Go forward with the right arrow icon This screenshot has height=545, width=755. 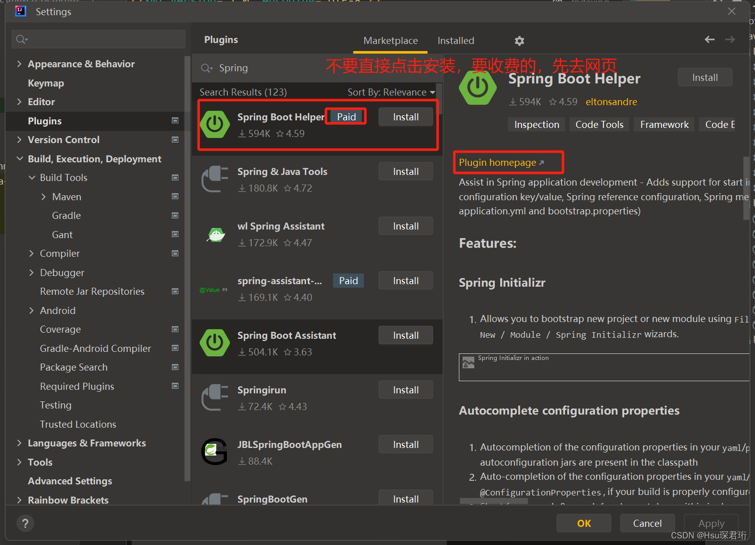click(x=730, y=39)
